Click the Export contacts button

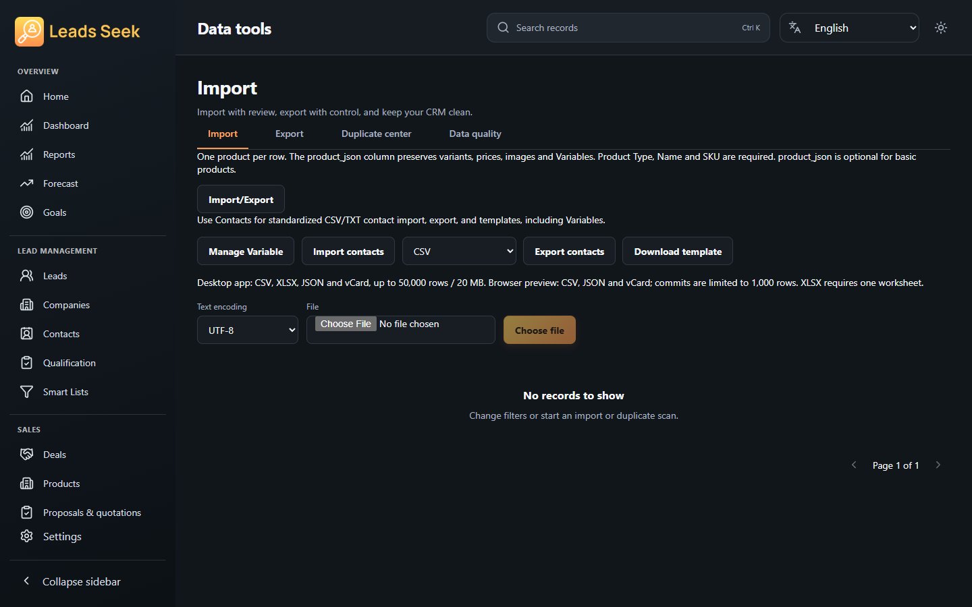click(570, 252)
